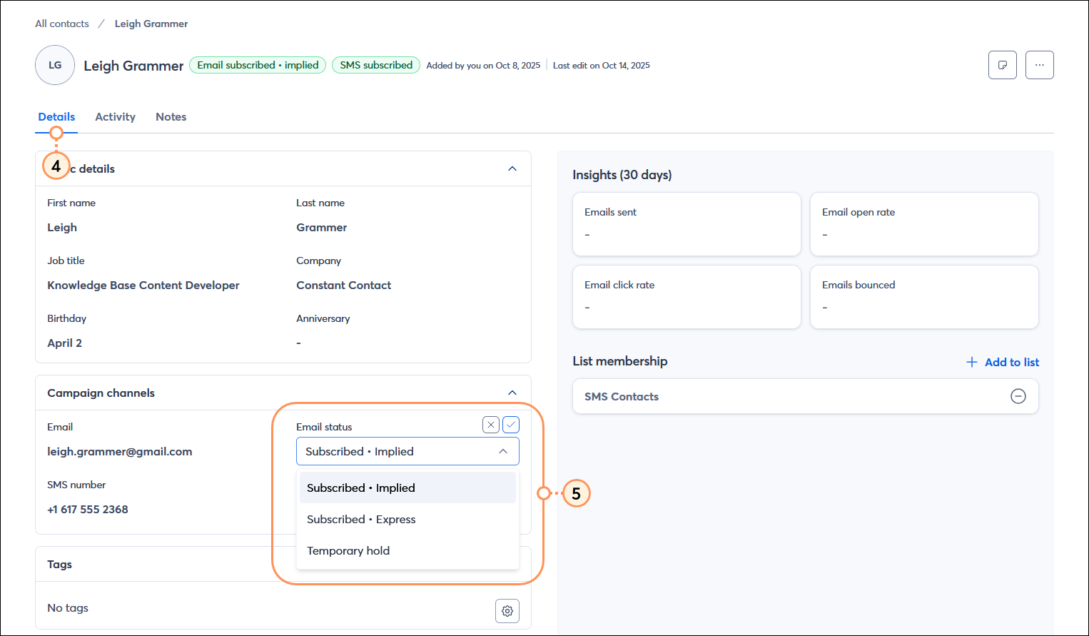Click the Emails sent insight card
Viewport: 1089px width, 636px height.
(687, 223)
